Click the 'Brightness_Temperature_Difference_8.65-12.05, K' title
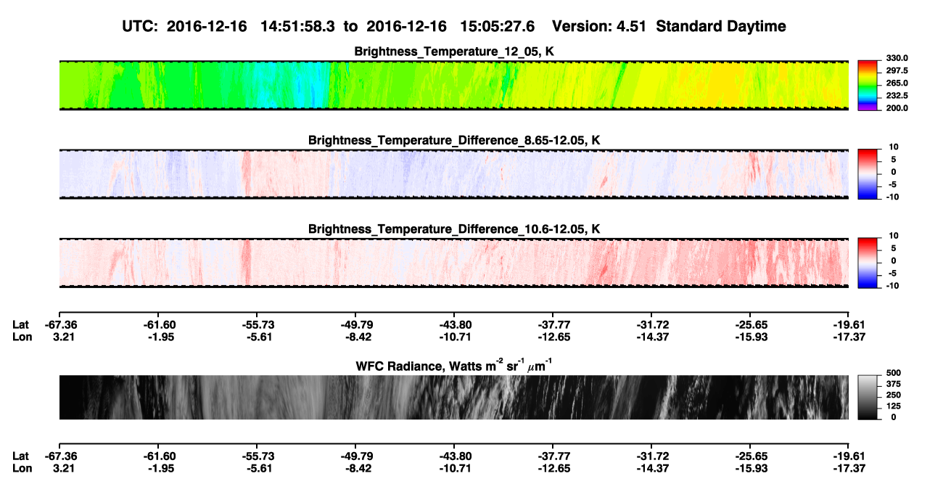 click(454, 140)
